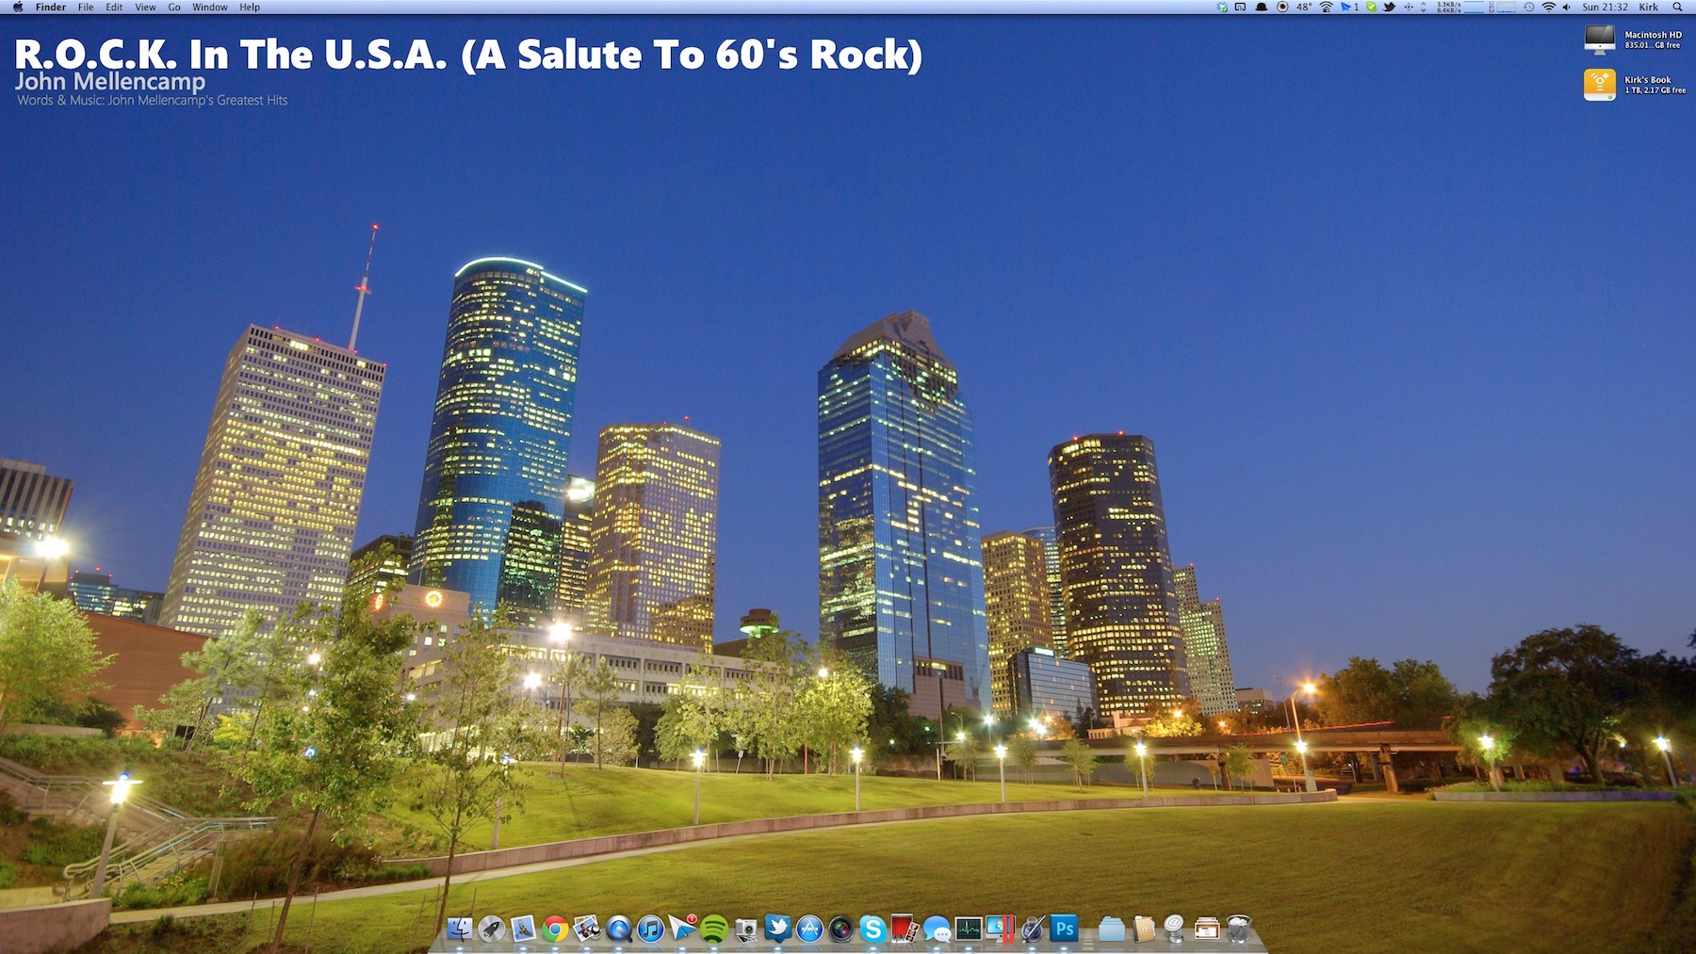Launch Launchpad rocket icon in Dock

point(491,930)
